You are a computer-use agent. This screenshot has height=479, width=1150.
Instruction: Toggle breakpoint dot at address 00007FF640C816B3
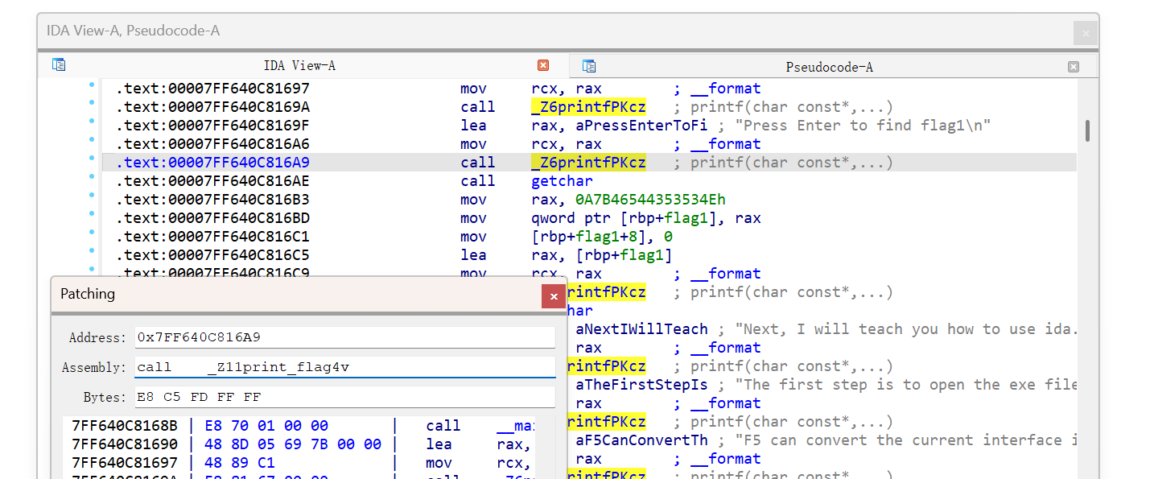[92, 200]
